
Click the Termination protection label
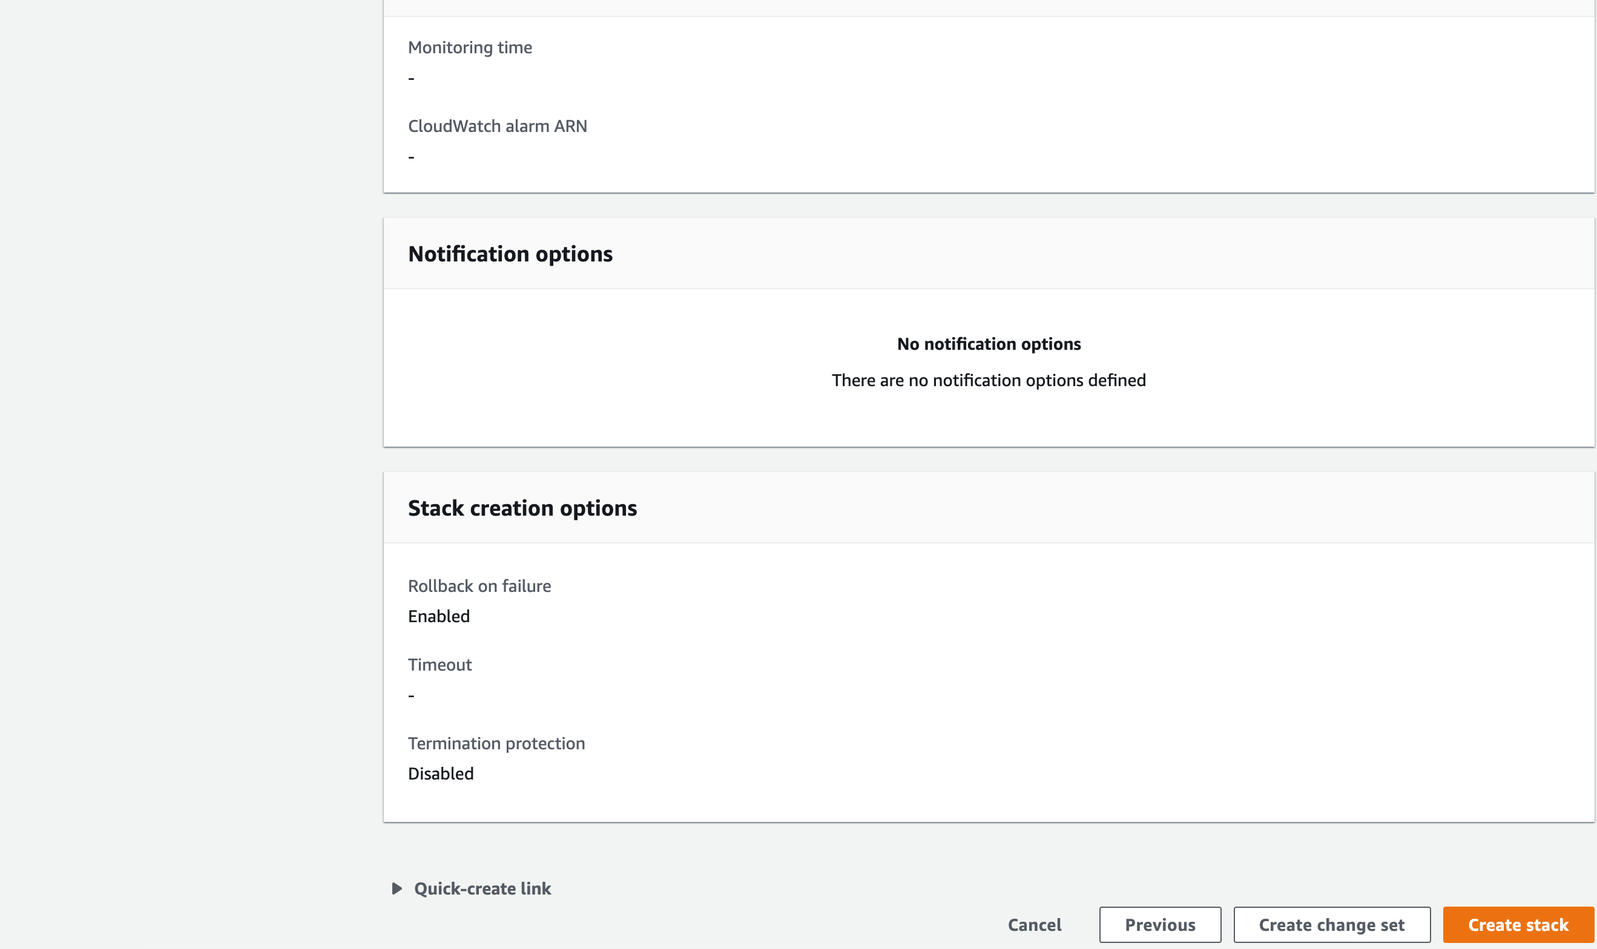click(496, 743)
